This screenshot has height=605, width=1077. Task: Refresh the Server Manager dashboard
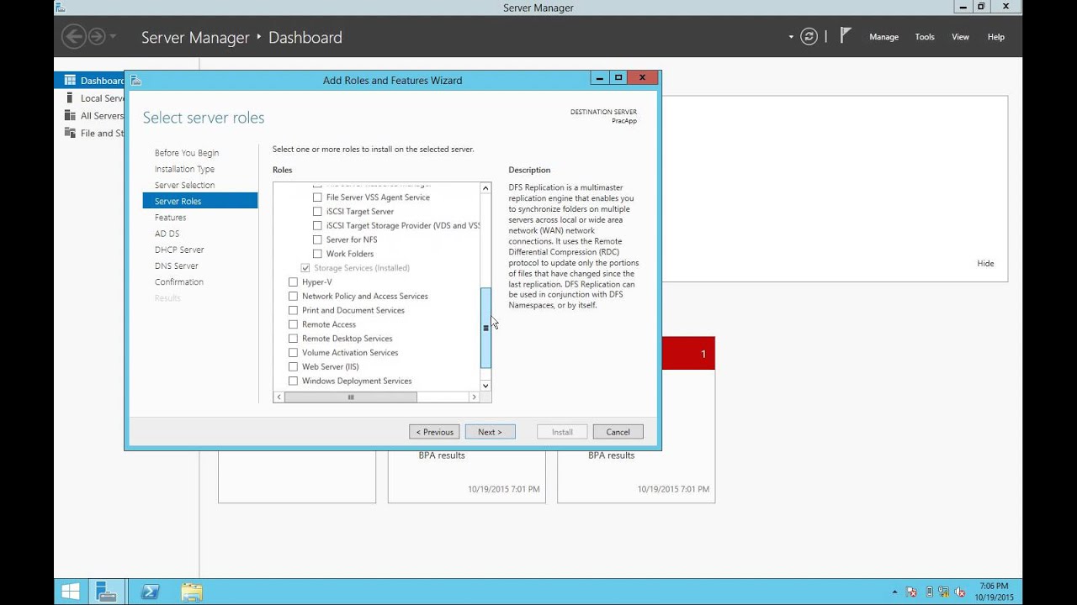[809, 36]
